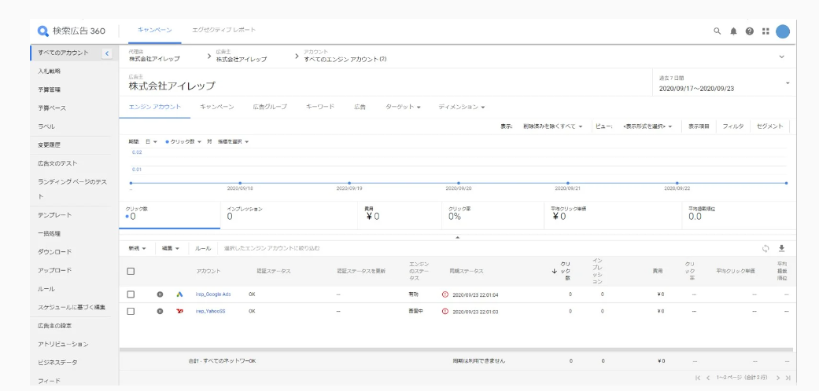Viewport: 819px width, 391px height.
Task: Click the blue user avatar
Action: pyautogui.click(x=783, y=31)
